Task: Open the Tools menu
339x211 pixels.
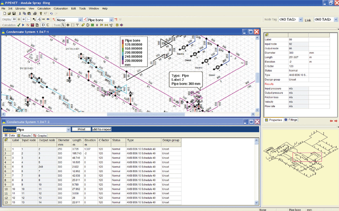Action: [x=82, y=8]
